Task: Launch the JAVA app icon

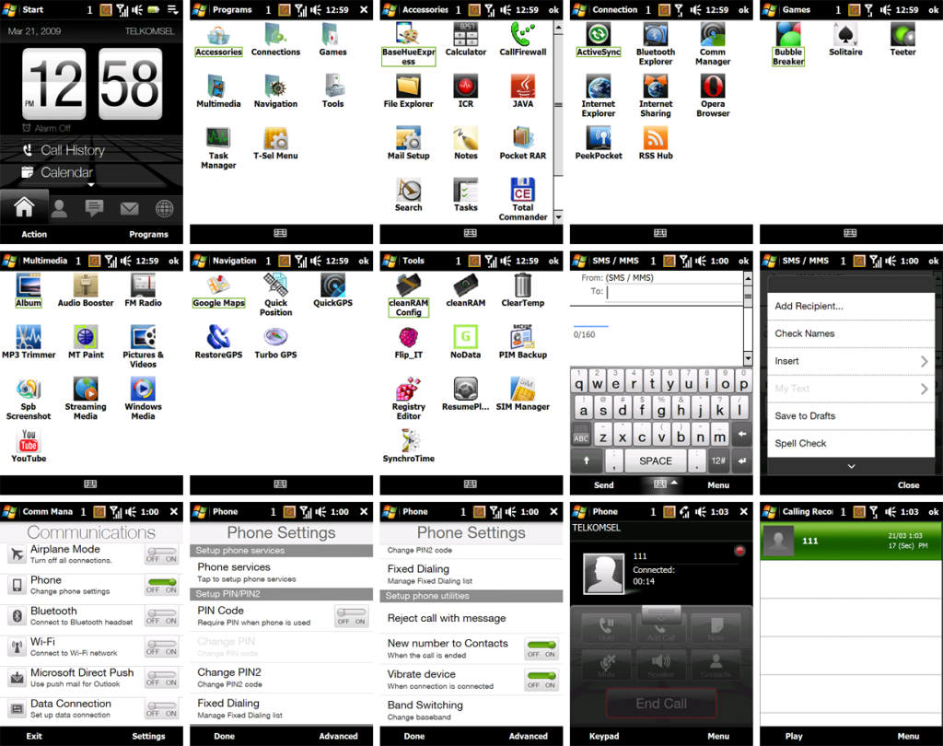Action: coord(523,91)
